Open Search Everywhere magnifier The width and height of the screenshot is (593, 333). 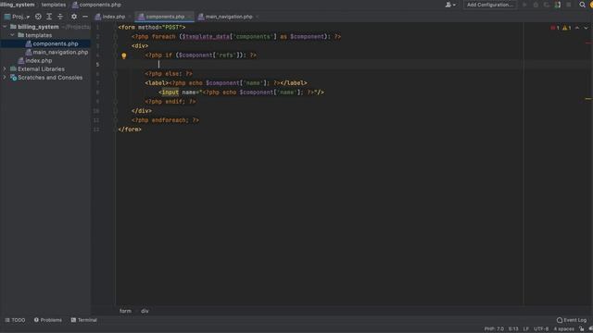coord(582,5)
